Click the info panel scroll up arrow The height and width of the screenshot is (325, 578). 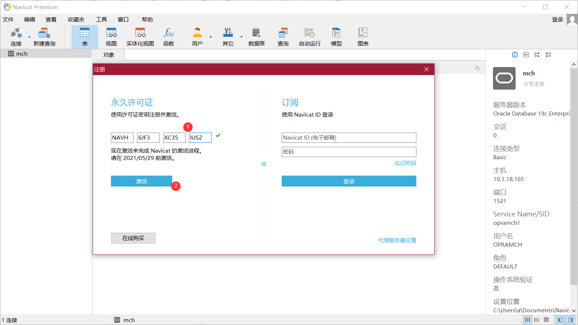(x=574, y=64)
